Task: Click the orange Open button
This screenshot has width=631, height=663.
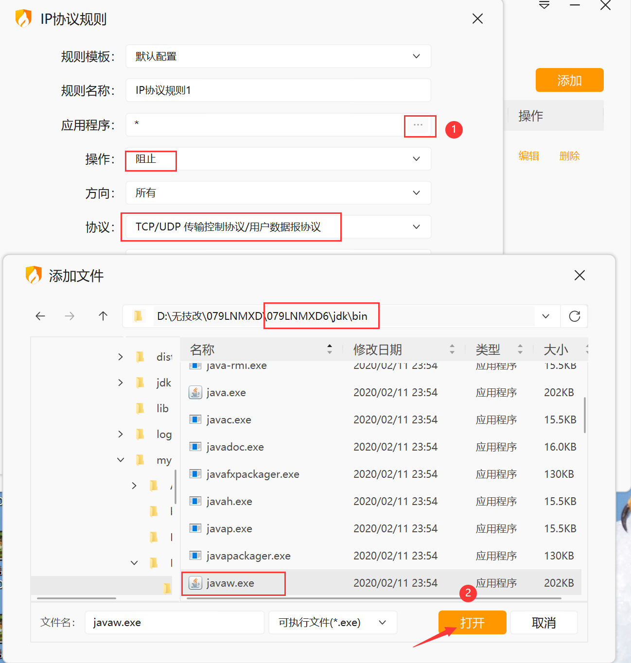Action: pos(473,623)
